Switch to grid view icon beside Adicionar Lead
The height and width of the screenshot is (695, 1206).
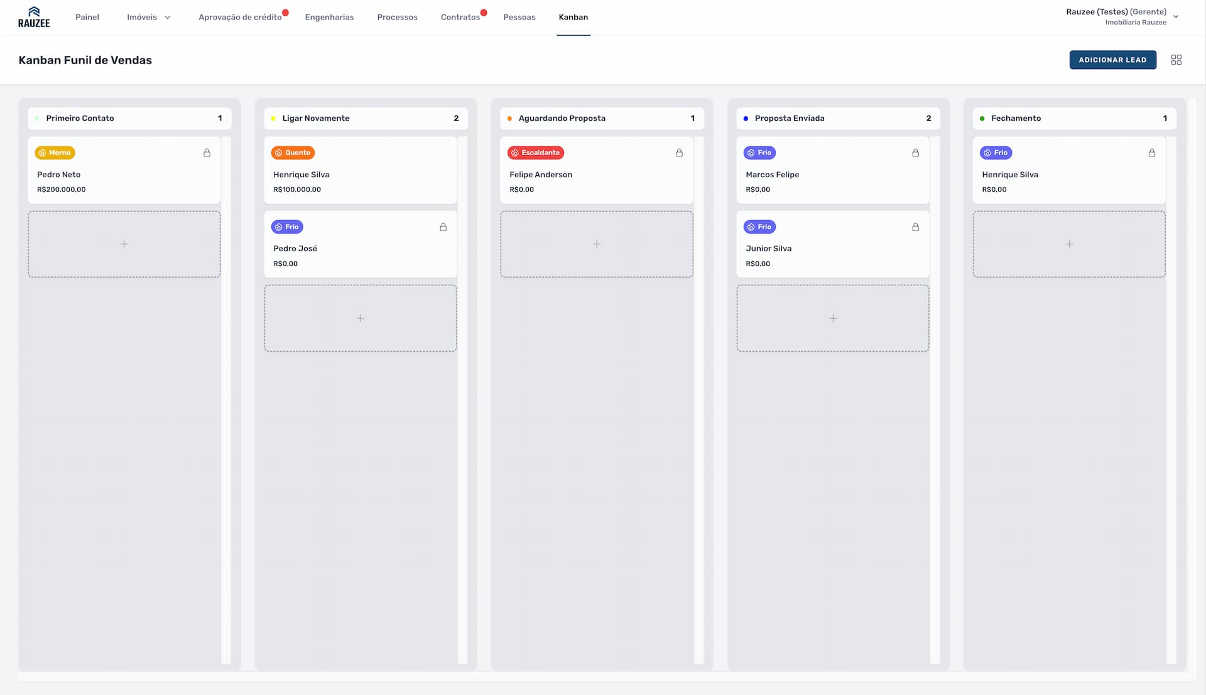pos(1176,60)
